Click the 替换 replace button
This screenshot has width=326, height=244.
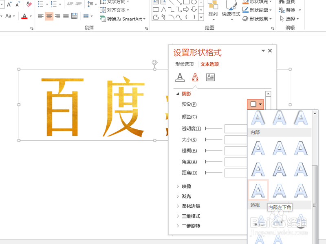(x=290, y=10)
